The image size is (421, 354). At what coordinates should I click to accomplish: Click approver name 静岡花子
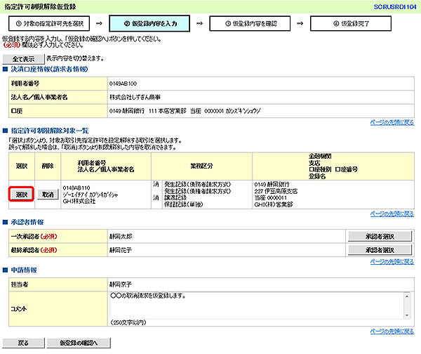pos(121,250)
